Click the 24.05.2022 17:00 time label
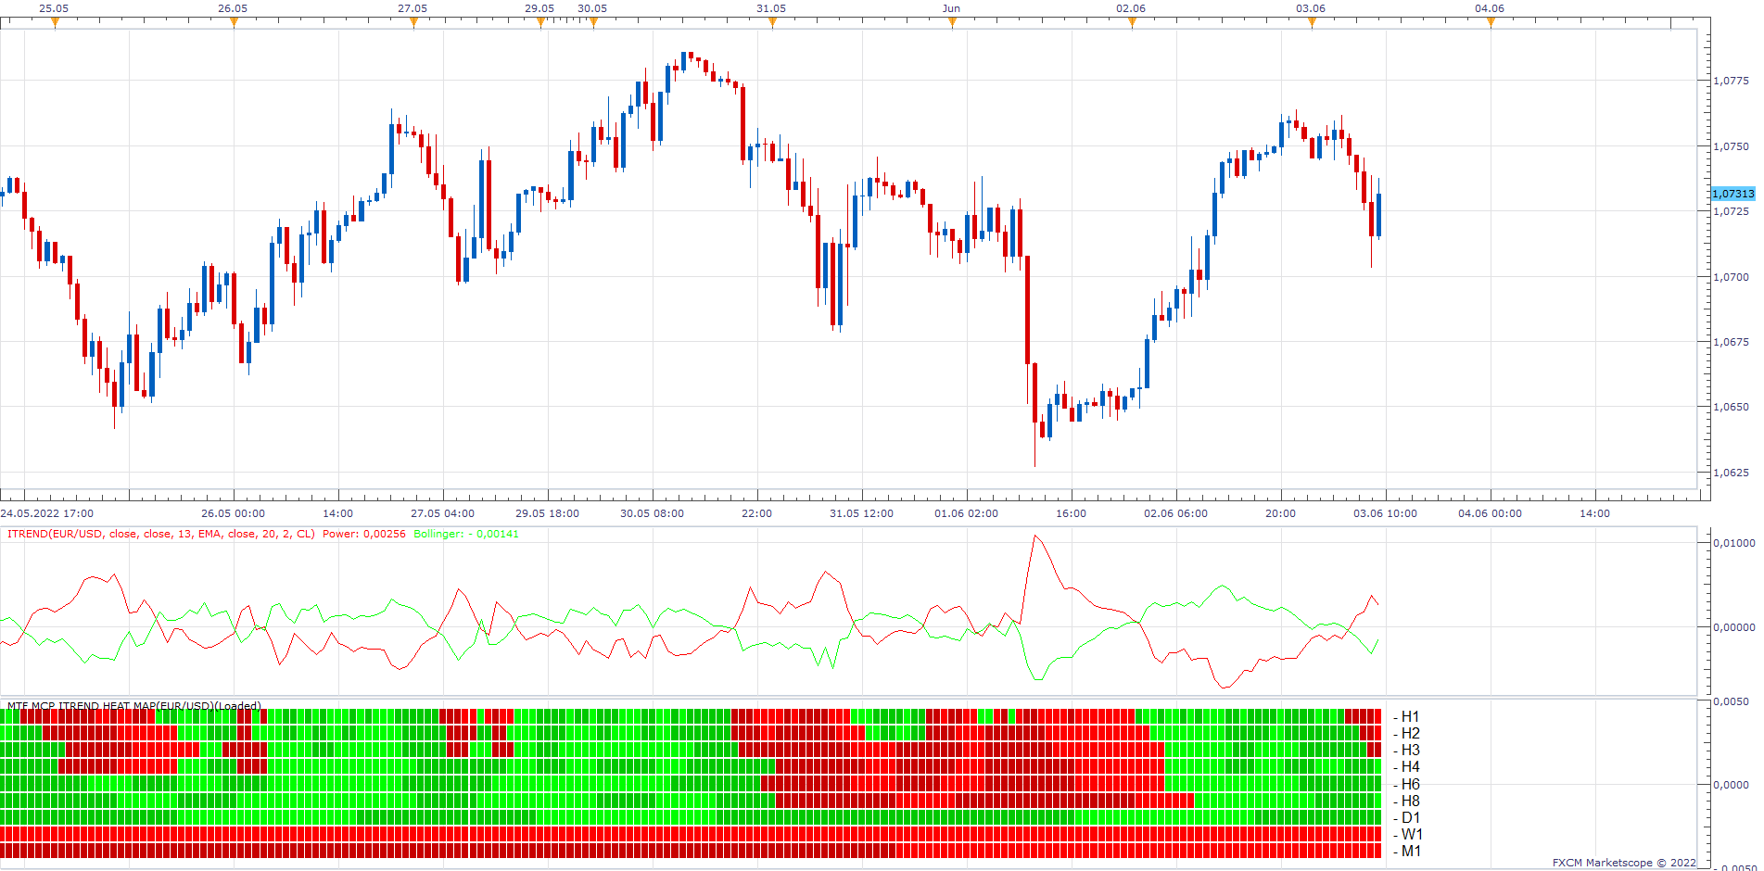The height and width of the screenshot is (871, 1764). [47, 513]
